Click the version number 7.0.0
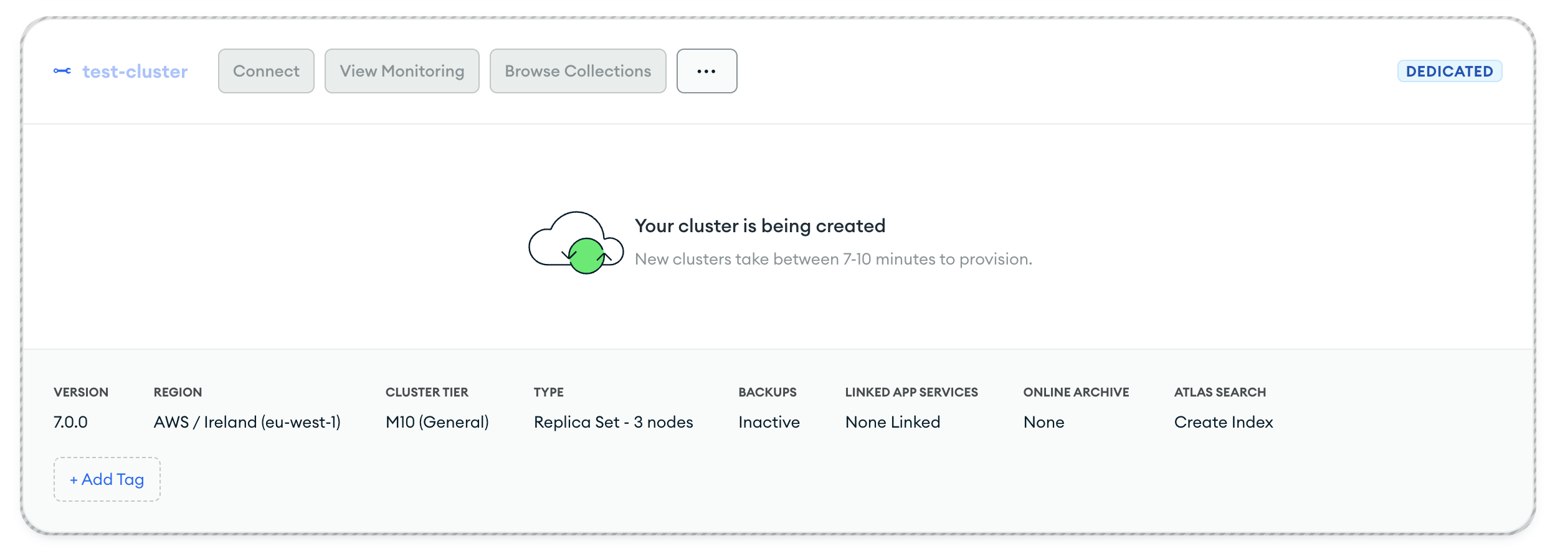This screenshot has height=554, width=1550. (70, 422)
